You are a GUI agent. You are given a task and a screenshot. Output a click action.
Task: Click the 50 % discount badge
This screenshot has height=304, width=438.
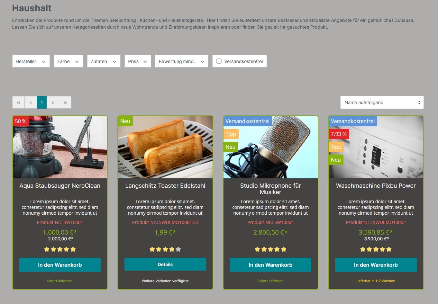21,121
